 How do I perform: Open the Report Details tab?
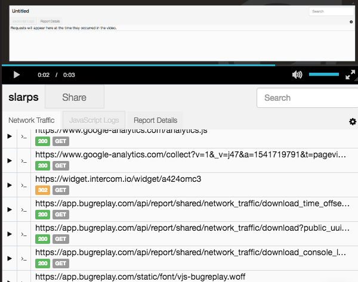click(x=156, y=120)
